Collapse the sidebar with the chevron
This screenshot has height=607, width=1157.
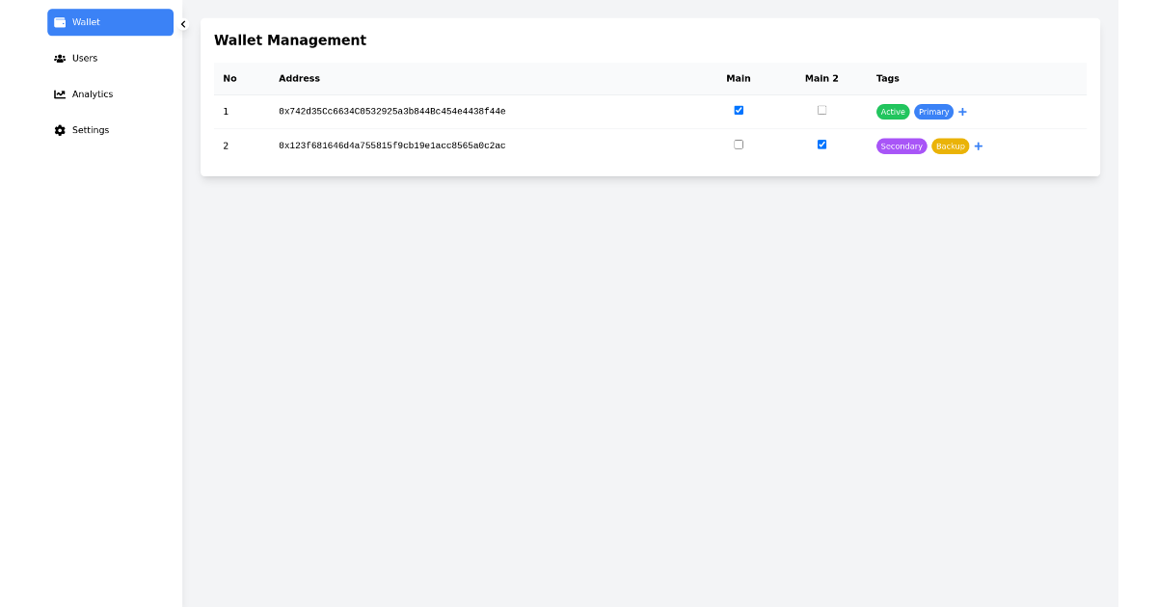pos(182,24)
